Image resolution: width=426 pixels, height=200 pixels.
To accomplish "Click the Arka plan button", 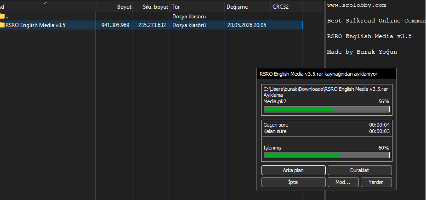I will pos(293,170).
